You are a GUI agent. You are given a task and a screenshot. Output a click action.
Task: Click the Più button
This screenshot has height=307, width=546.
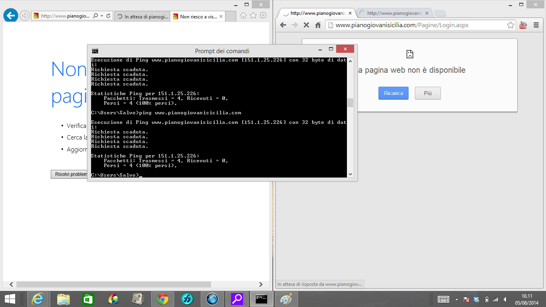pos(428,93)
